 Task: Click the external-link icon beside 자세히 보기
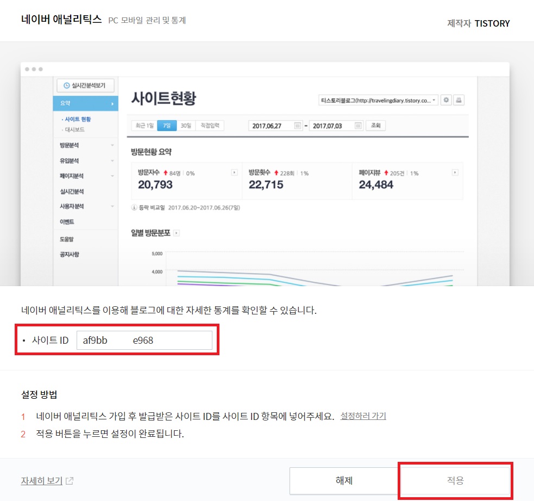tap(70, 481)
